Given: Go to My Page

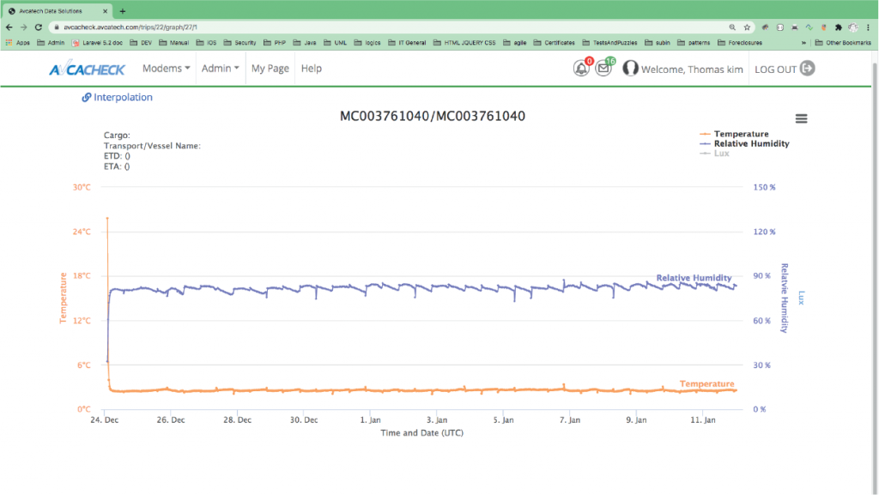Looking at the screenshot, I should point(270,69).
